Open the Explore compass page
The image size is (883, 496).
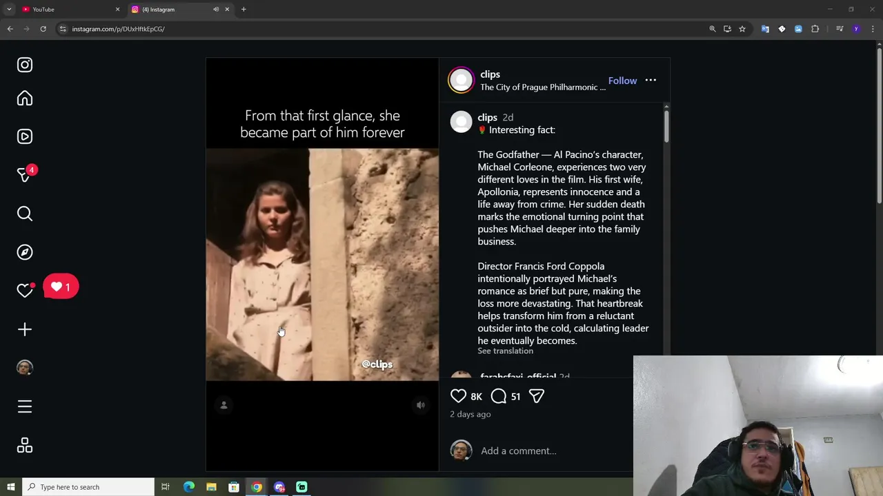point(25,252)
